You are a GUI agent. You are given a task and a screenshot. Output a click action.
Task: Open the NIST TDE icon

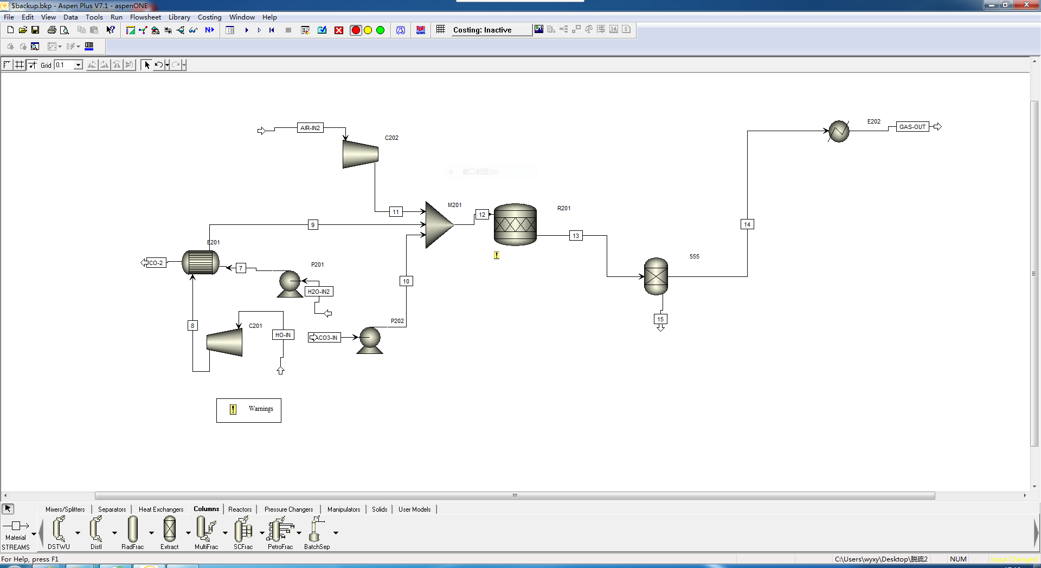point(421,30)
